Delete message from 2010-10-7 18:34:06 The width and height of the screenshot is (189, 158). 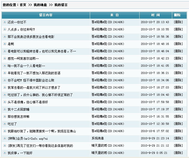click(x=178, y=80)
